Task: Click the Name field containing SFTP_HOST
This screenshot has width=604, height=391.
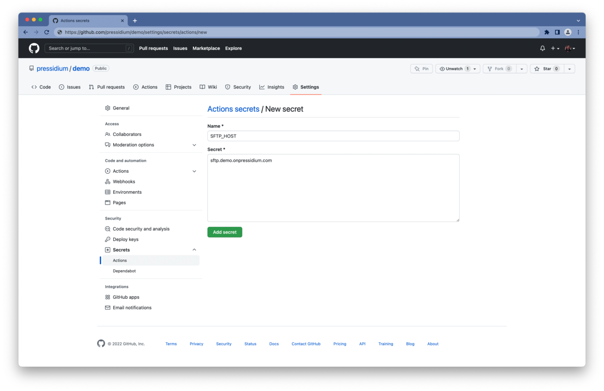Action: (333, 136)
